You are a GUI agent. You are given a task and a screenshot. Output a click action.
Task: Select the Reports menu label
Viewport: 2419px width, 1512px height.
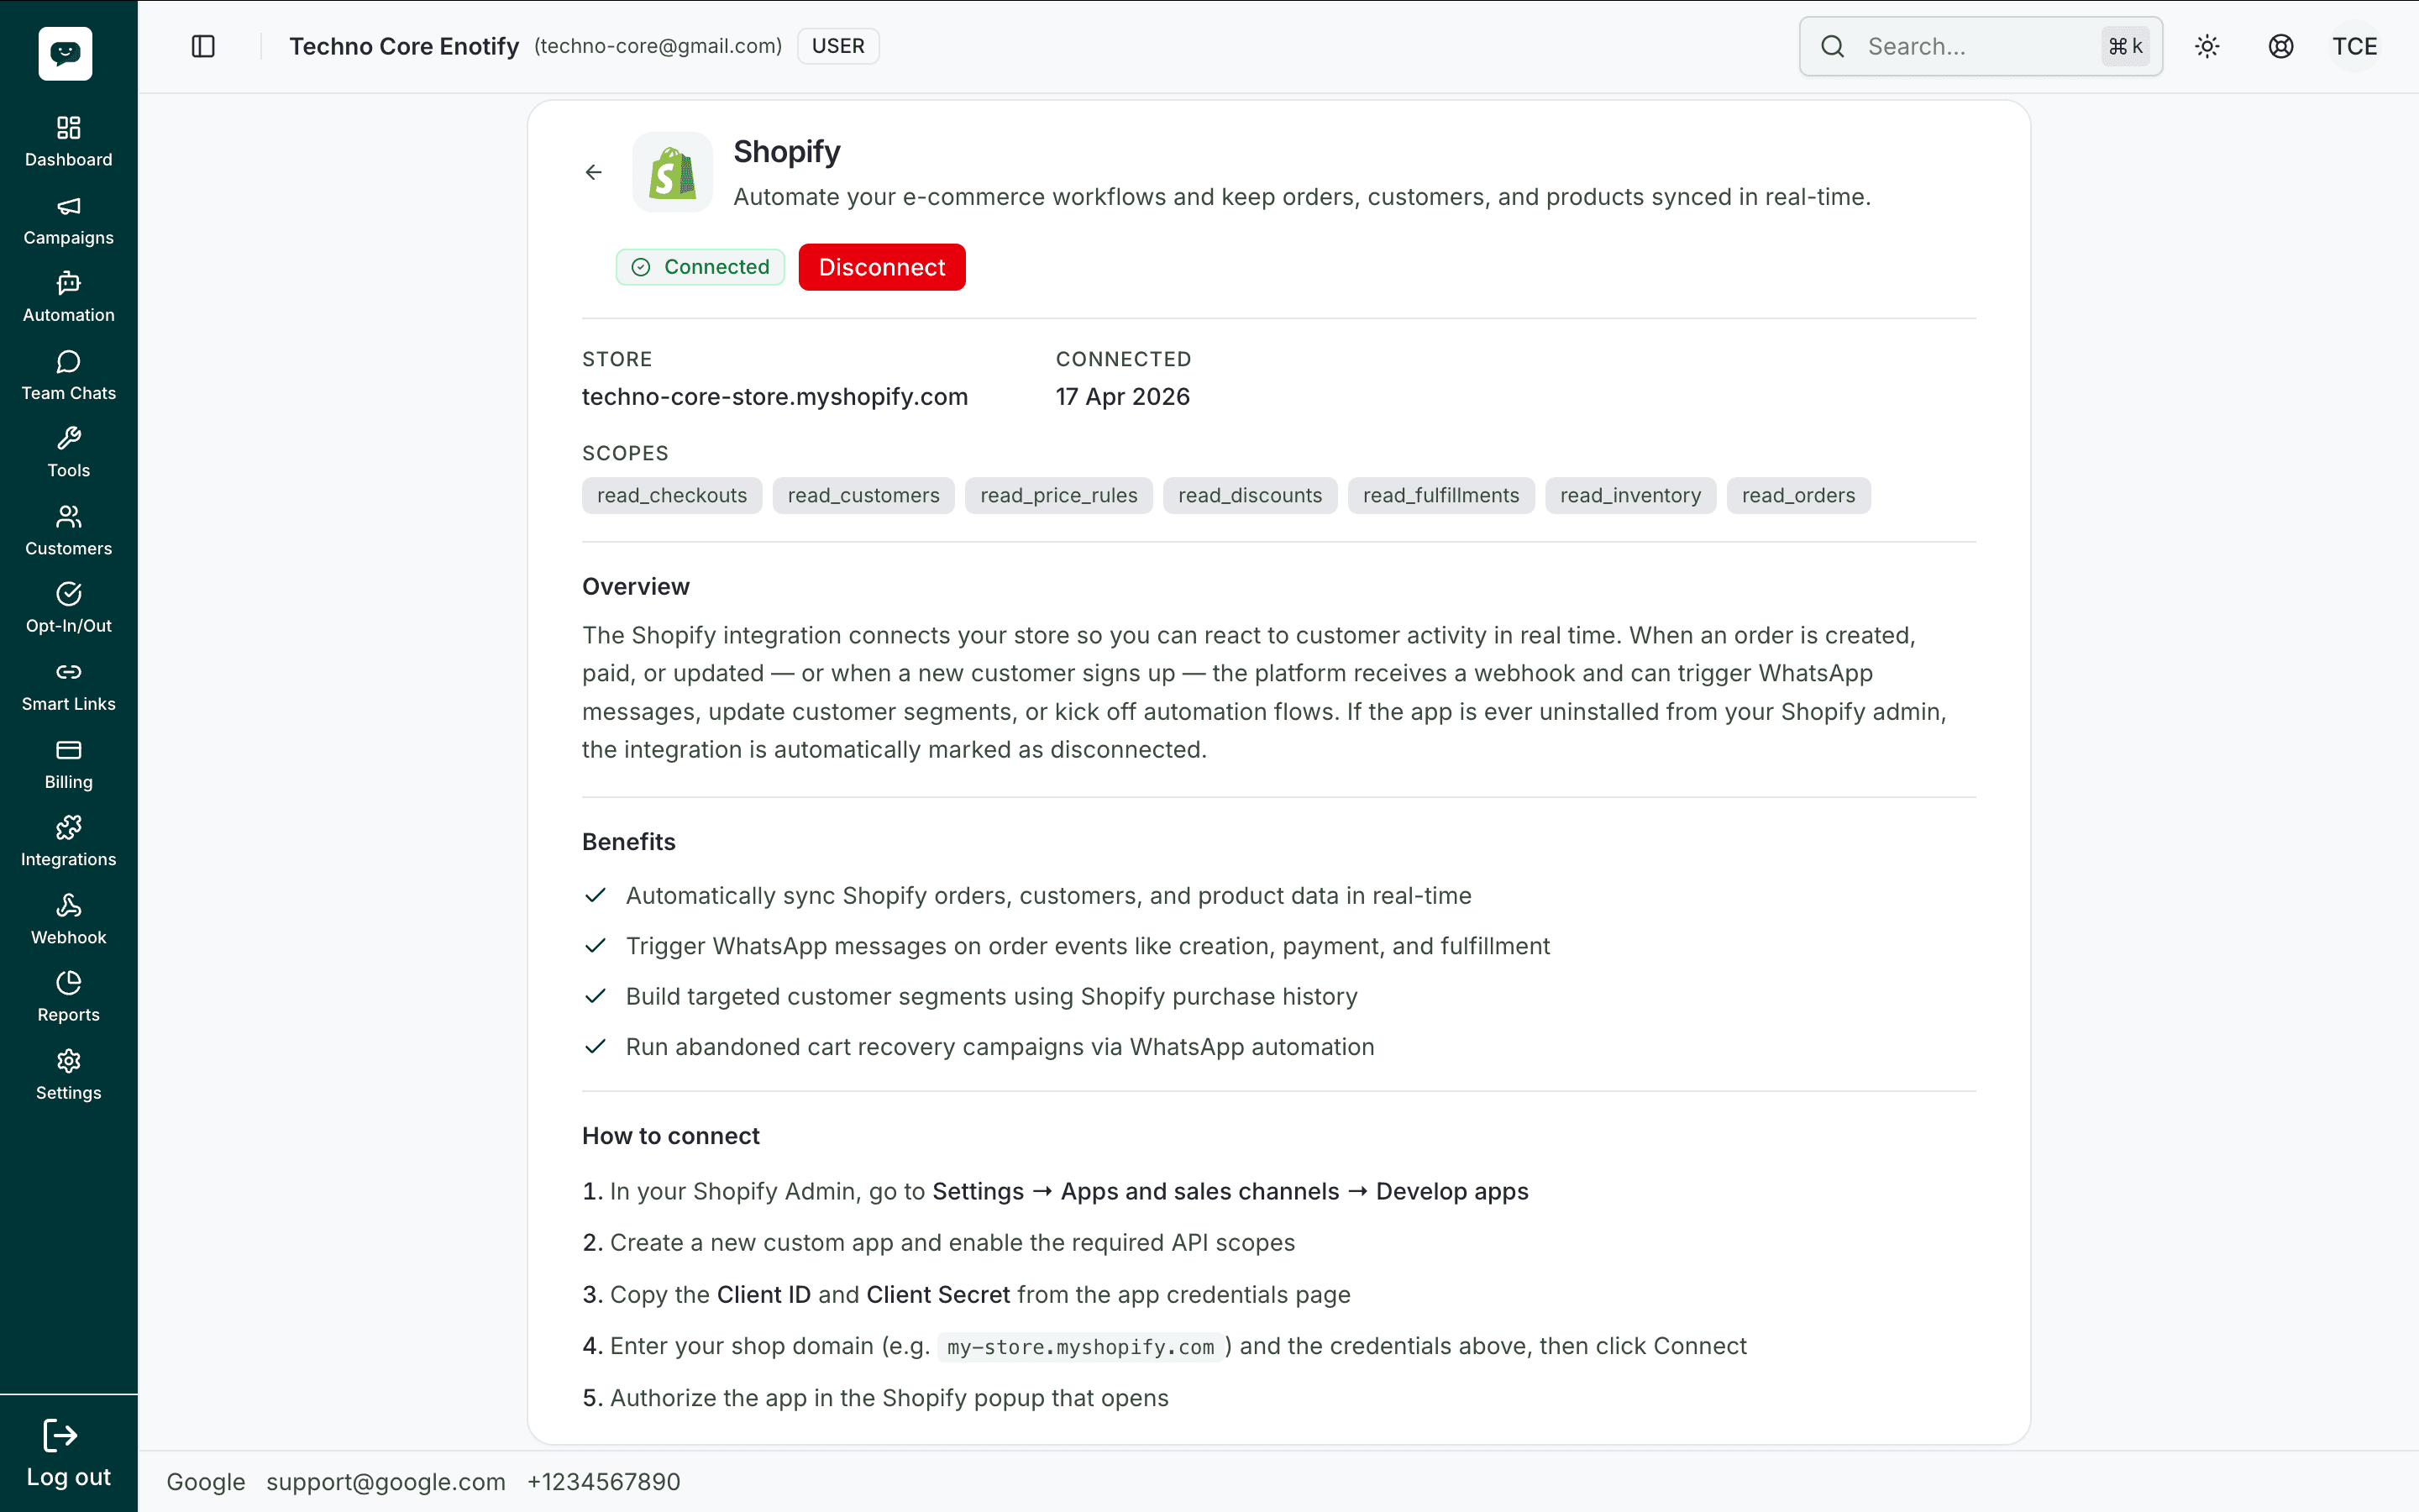68,1015
